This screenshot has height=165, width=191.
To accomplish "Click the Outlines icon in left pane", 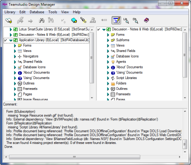I will point(20,83).
